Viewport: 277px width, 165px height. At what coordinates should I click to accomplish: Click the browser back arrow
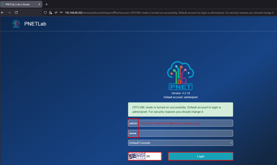point(2,12)
